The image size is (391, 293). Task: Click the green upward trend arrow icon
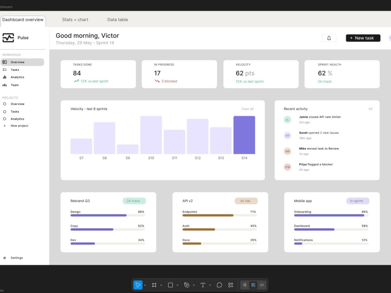pyautogui.click(x=76, y=81)
